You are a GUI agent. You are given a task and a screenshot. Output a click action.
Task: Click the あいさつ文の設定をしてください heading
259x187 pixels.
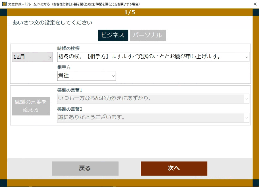(x=52, y=22)
